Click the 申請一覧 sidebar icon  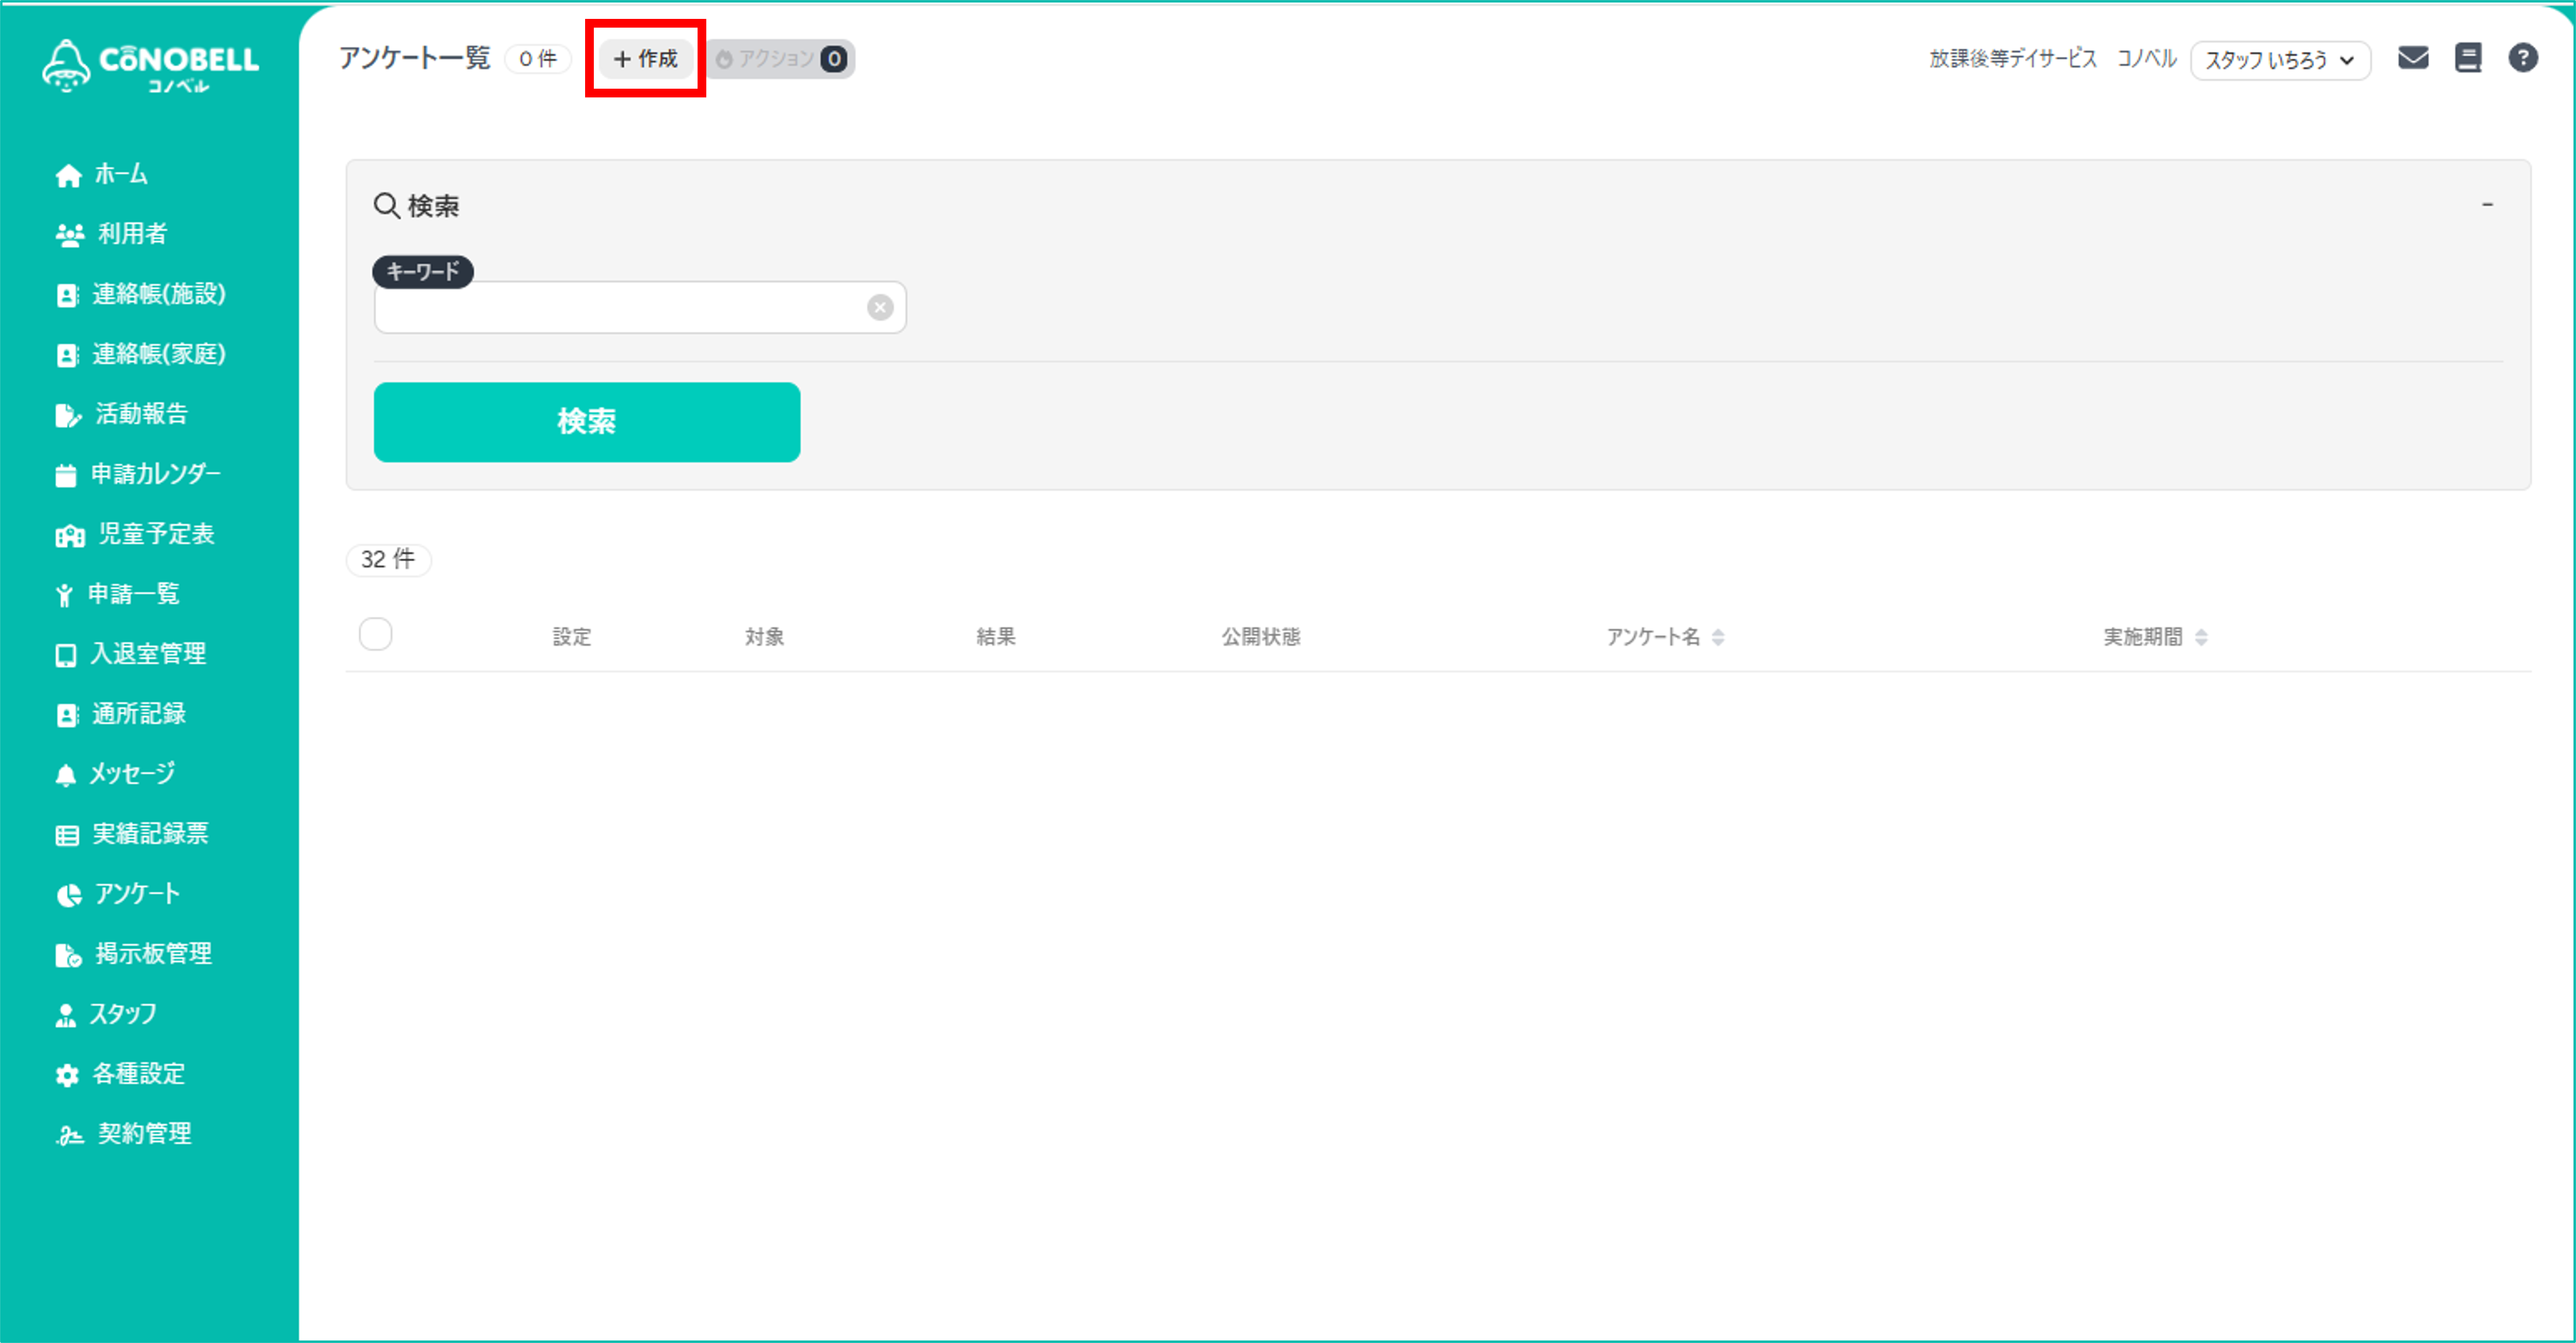(x=64, y=595)
